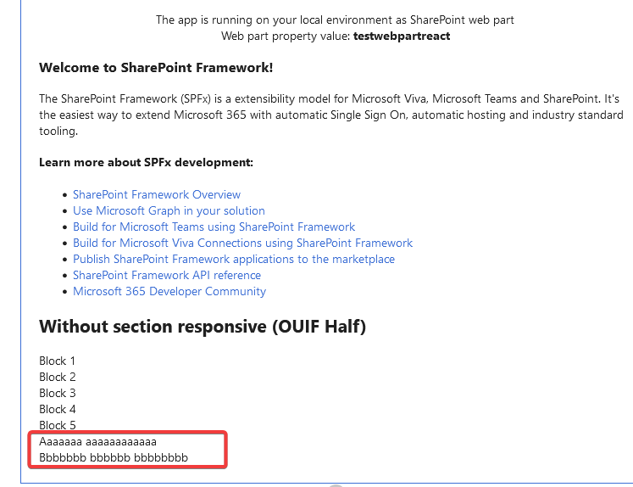This screenshot has height=487, width=633.
Task: Select the Block 1 text
Action: click(57, 361)
